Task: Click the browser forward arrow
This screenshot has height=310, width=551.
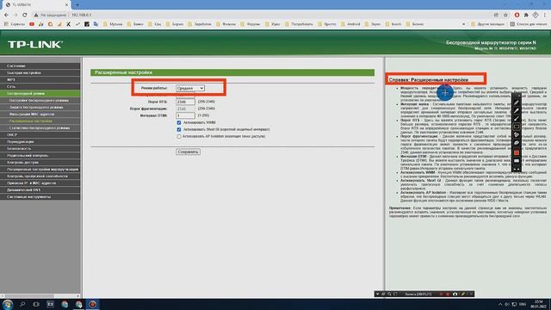Action: click(x=15, y=15)
